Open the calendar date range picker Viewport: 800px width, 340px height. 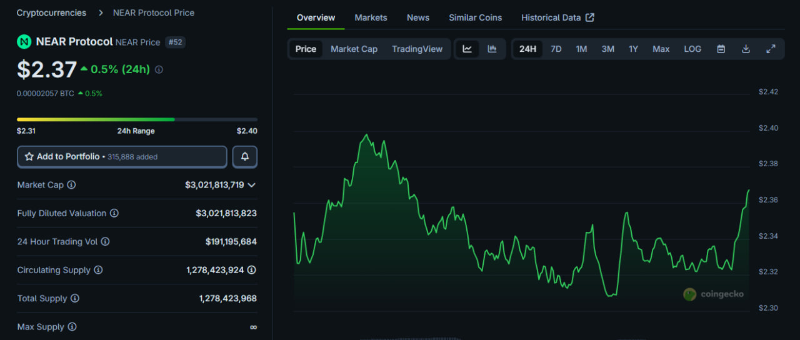pos(721,49)
